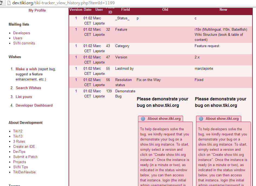Image resolution: width=256 pixels, height=186 pixels.
Task: Click the page document icon in address bar
Action: (9, 3)
